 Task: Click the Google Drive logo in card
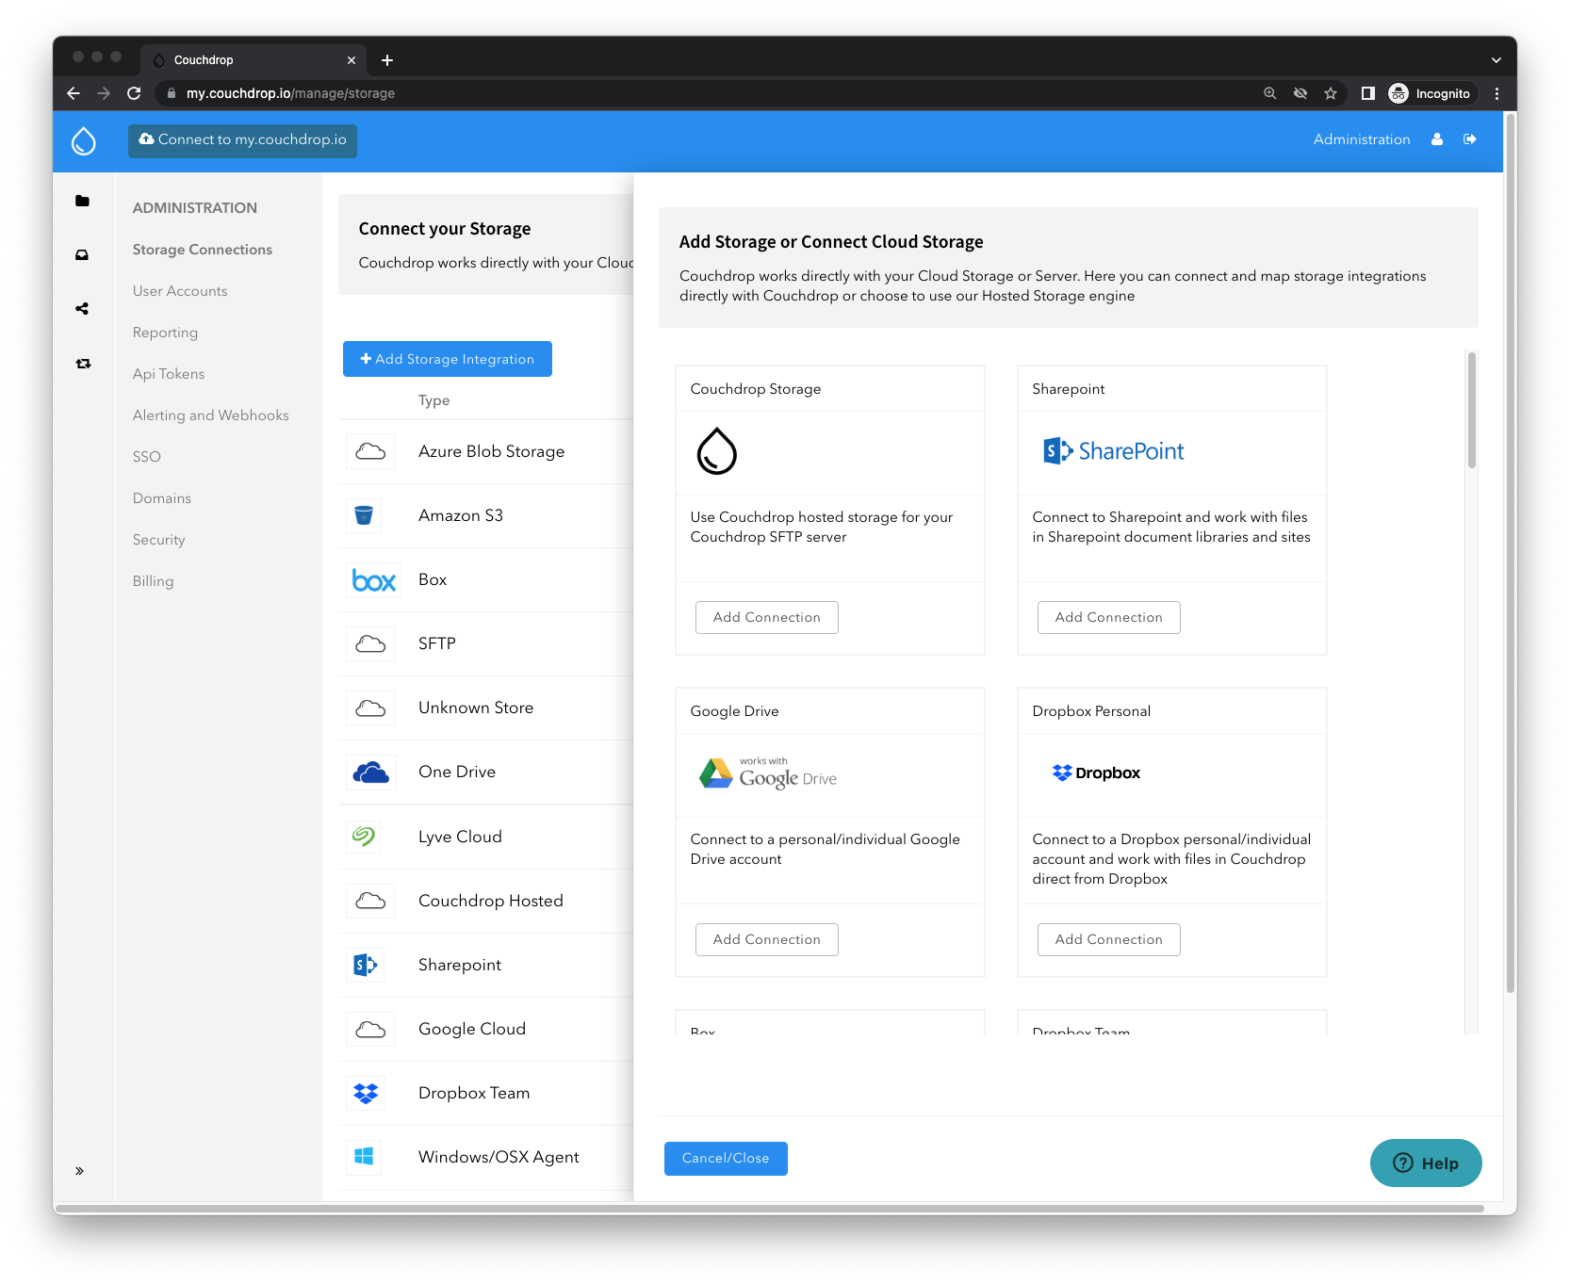coord(767,773)
